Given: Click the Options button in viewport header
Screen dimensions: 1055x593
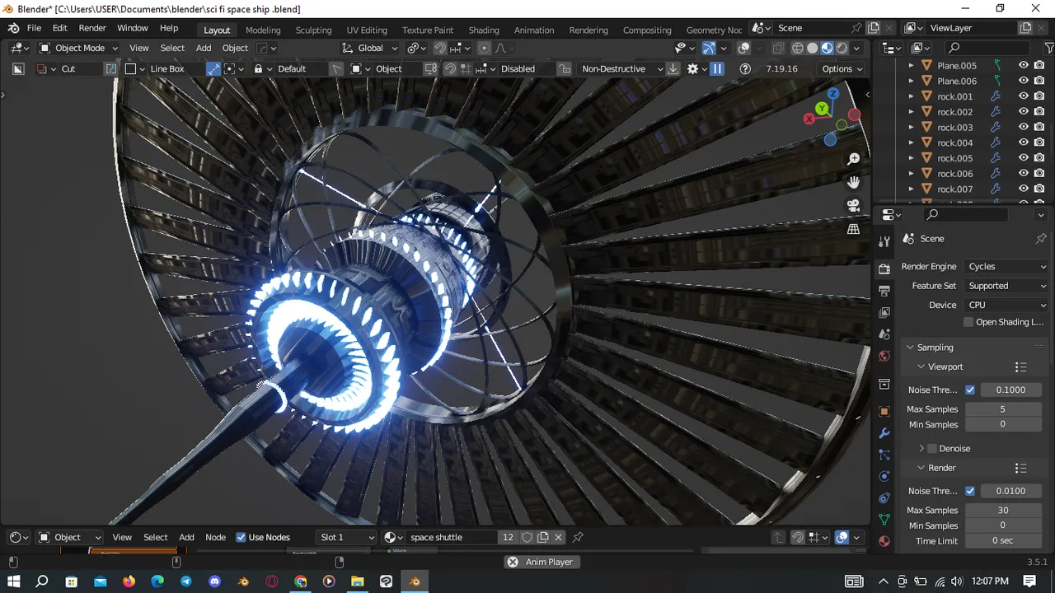Looking at the screenshot, I should click(842, 68).
